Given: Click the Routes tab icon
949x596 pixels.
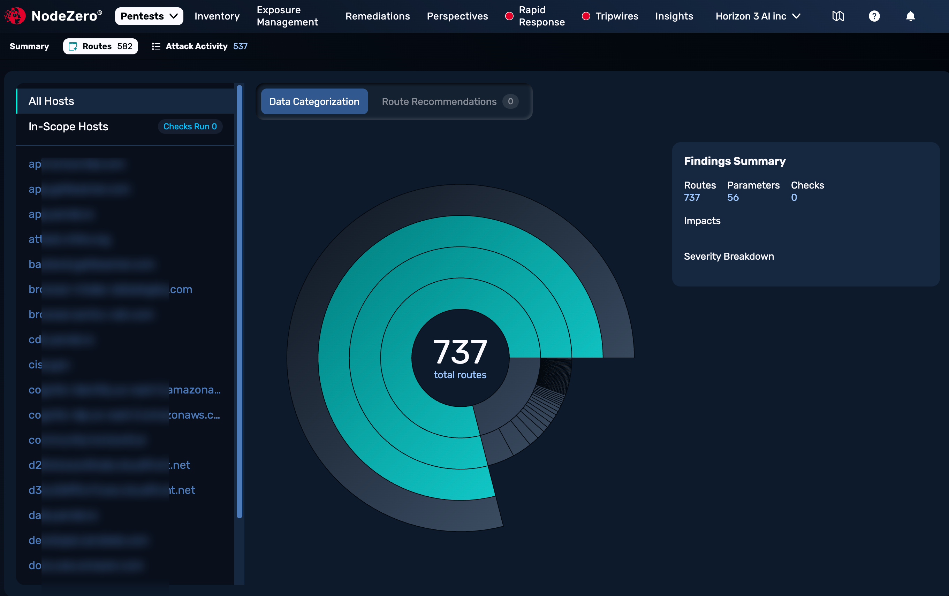Looking at the screenshot, I should (x=73, y=46).
